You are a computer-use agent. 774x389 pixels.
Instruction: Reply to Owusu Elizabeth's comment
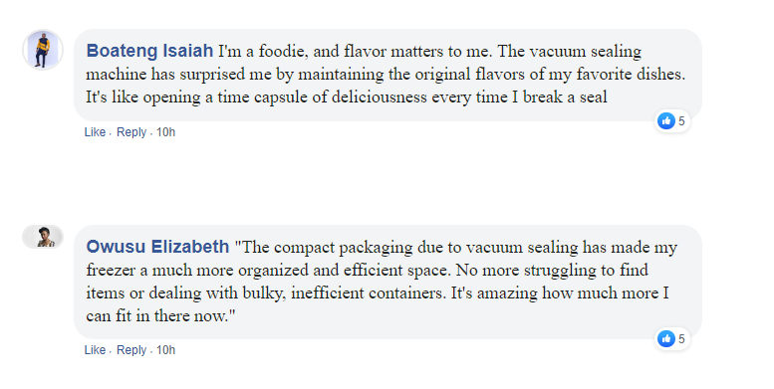click(x=131, y=350)
